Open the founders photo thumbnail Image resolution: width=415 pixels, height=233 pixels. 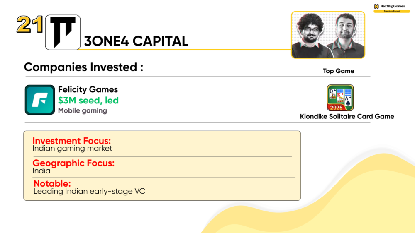coord(328,35)
